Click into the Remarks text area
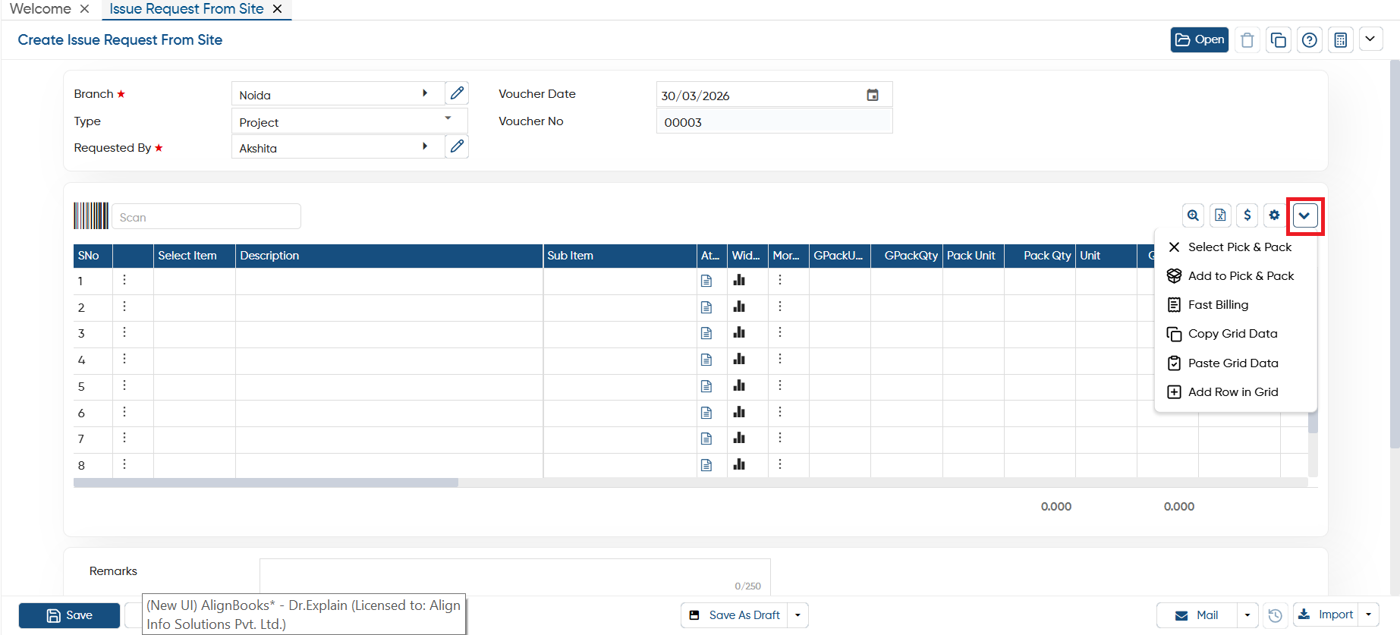The width and height of the screenshot is (1400, 635). coord(515,577)
